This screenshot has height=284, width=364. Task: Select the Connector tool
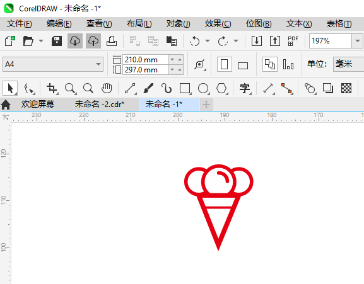coord(287,88)
